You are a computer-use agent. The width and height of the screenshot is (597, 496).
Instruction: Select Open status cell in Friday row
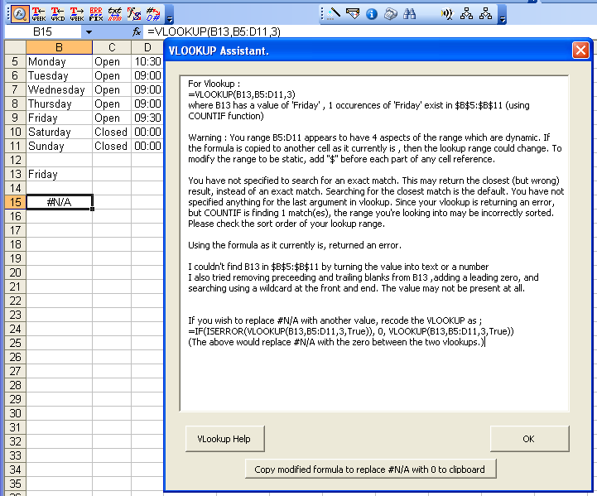point(112,118)
